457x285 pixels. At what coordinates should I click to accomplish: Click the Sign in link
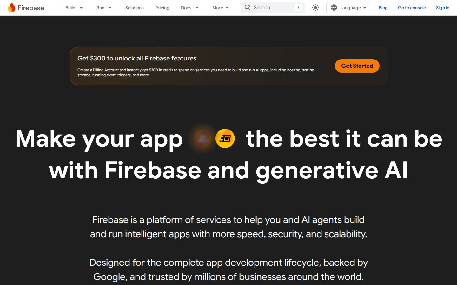coord(442,8)
